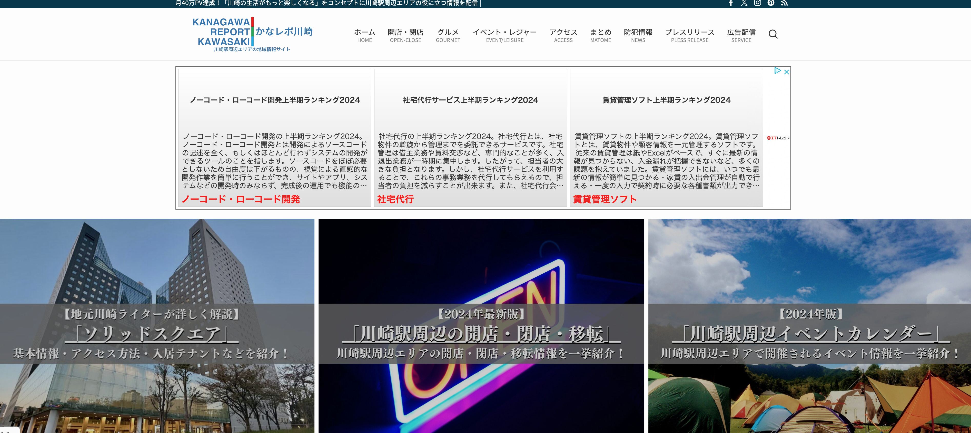Click ノーコード・ローコード開発 ad description paragraph

click(x=275, y=161)
